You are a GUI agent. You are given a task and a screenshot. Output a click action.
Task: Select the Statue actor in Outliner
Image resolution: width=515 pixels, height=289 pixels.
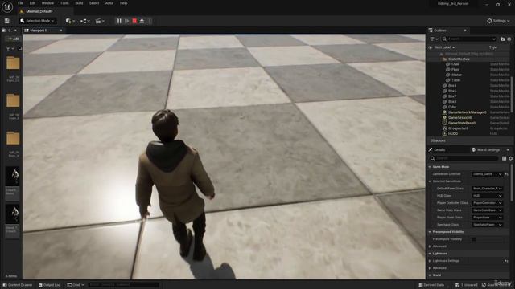click(456, 75)
